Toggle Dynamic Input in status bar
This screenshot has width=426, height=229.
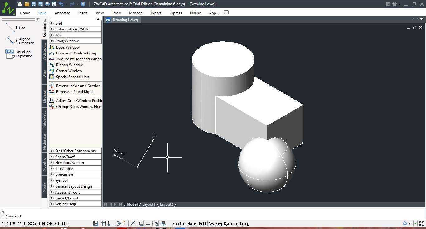[x=141, y=223]
